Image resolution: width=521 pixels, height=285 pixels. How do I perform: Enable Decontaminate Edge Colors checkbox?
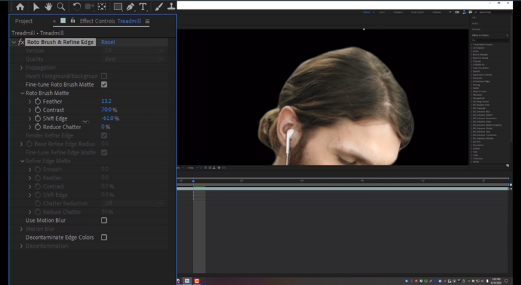click(104, 237)
